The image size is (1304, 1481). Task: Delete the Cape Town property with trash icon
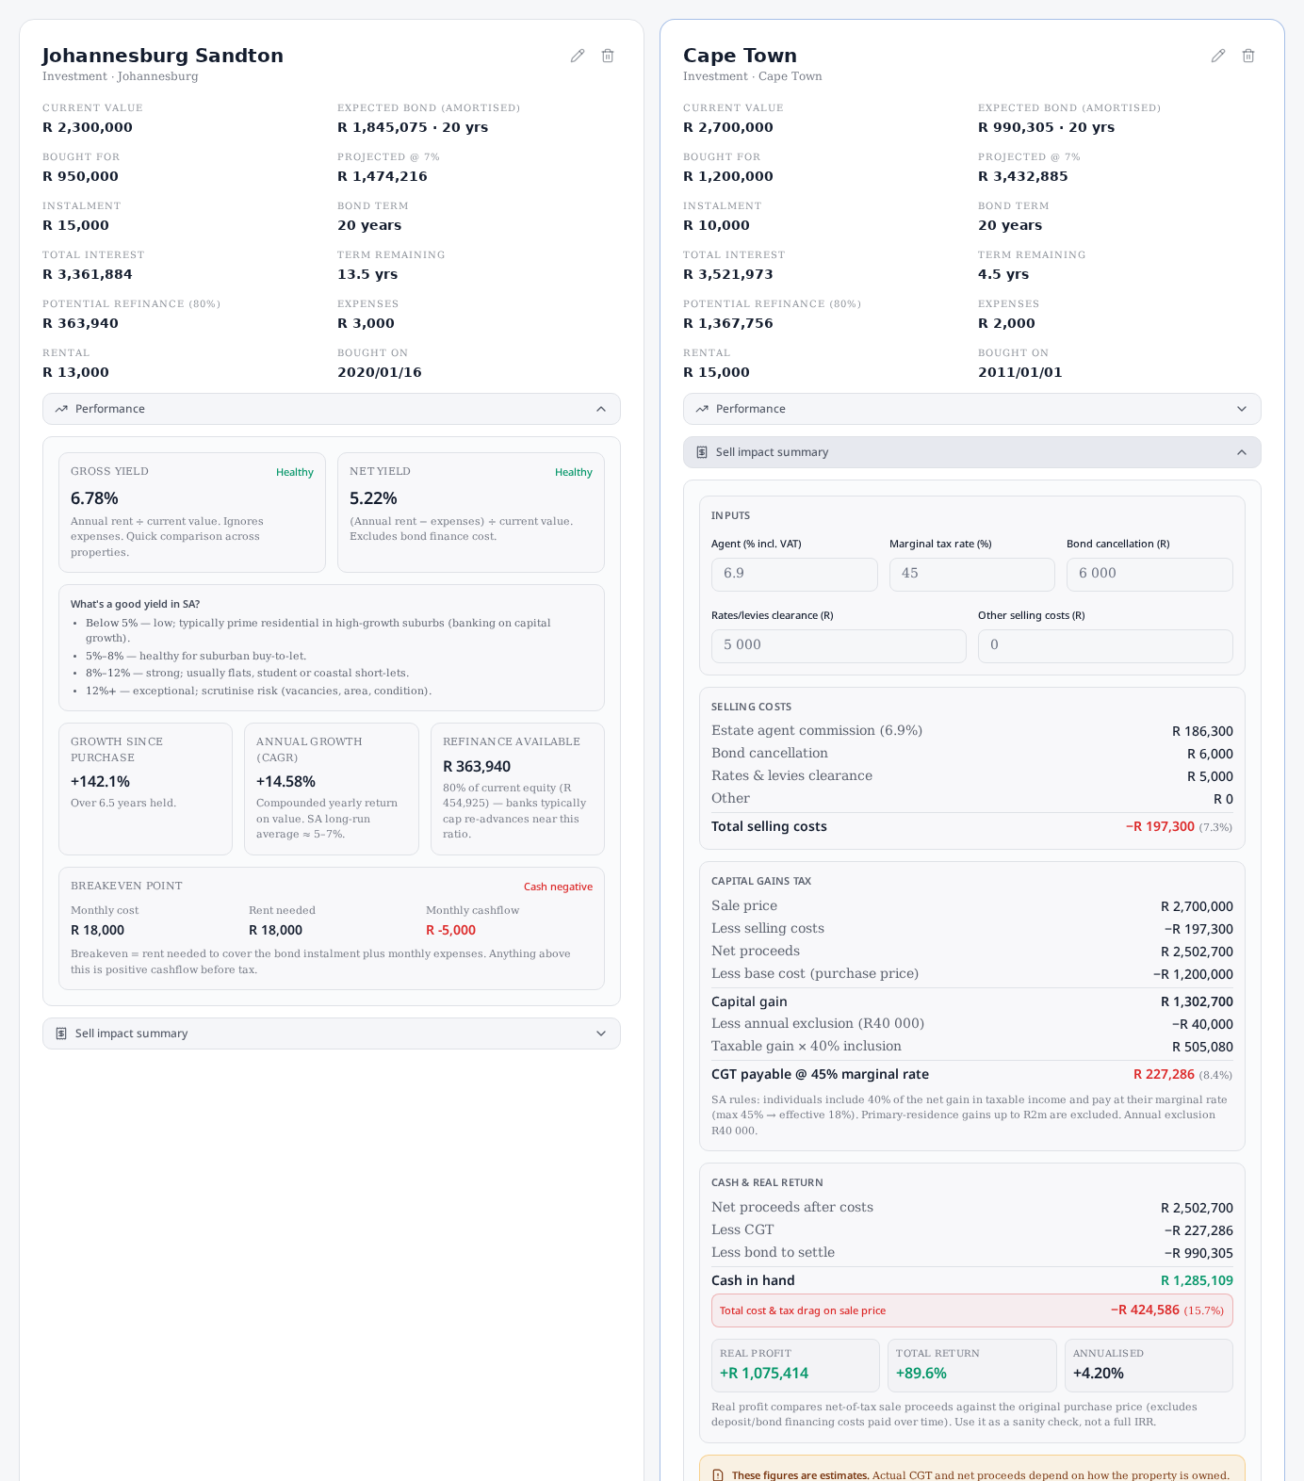(1248, 56)
